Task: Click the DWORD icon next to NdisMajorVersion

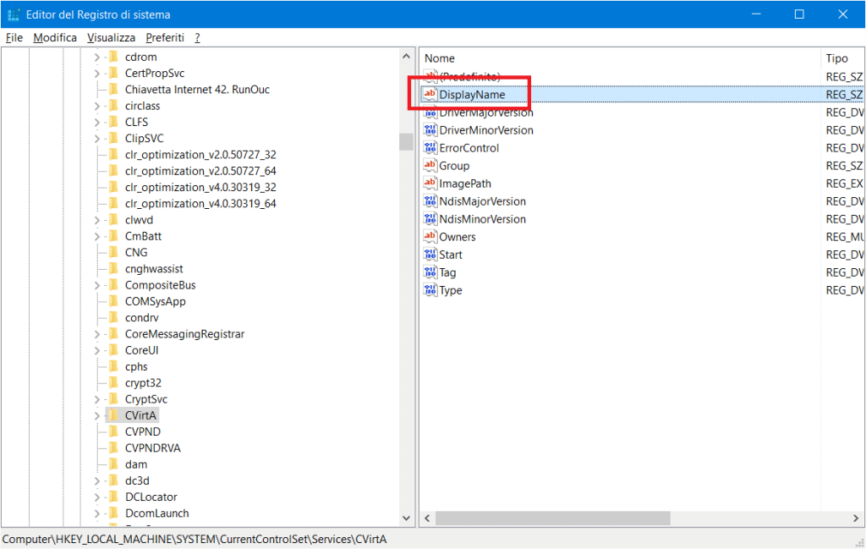Action: point(430,201)
